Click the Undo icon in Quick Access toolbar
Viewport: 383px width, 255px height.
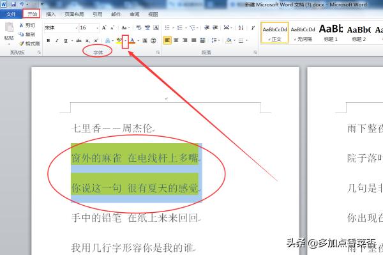(x=22, y=4)
